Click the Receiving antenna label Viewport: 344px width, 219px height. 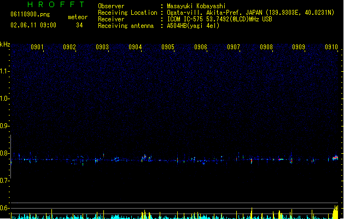click(126, 26)
